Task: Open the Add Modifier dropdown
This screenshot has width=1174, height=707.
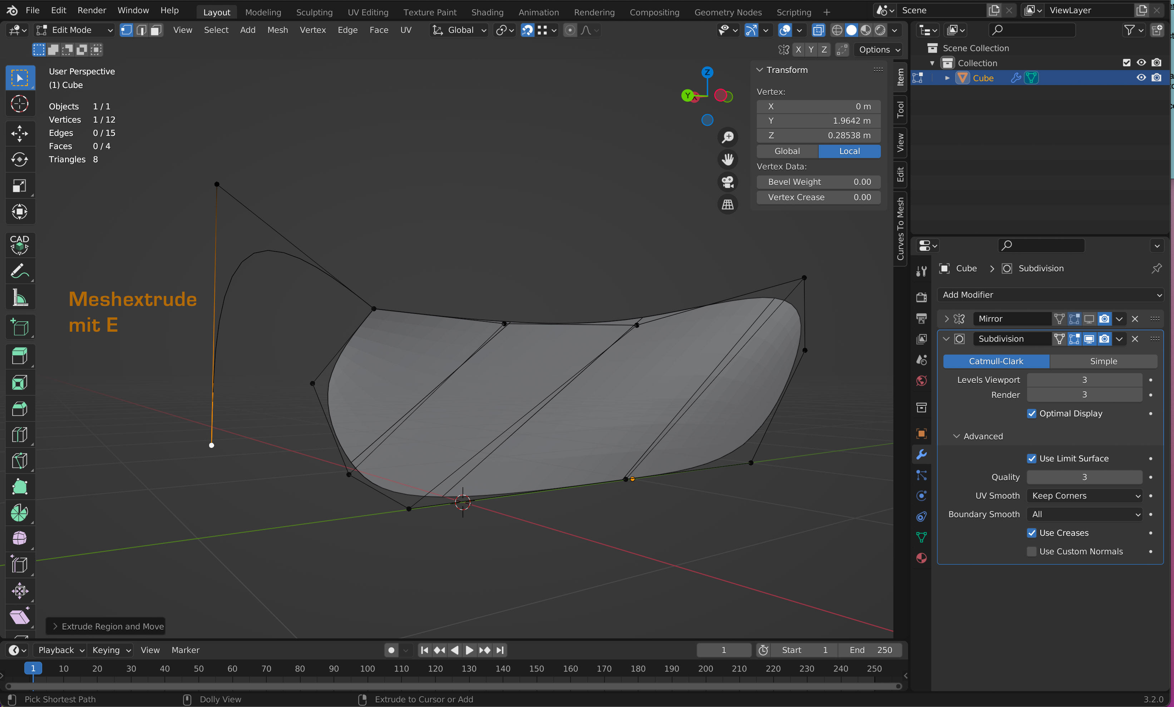Action: pyautogui.click(x=1050, y=295)
